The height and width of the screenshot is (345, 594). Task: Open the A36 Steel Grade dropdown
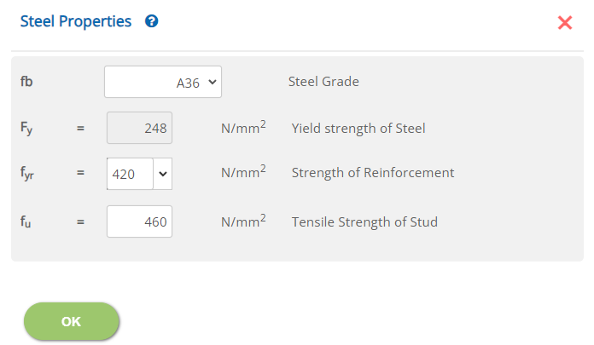point(163,83)
